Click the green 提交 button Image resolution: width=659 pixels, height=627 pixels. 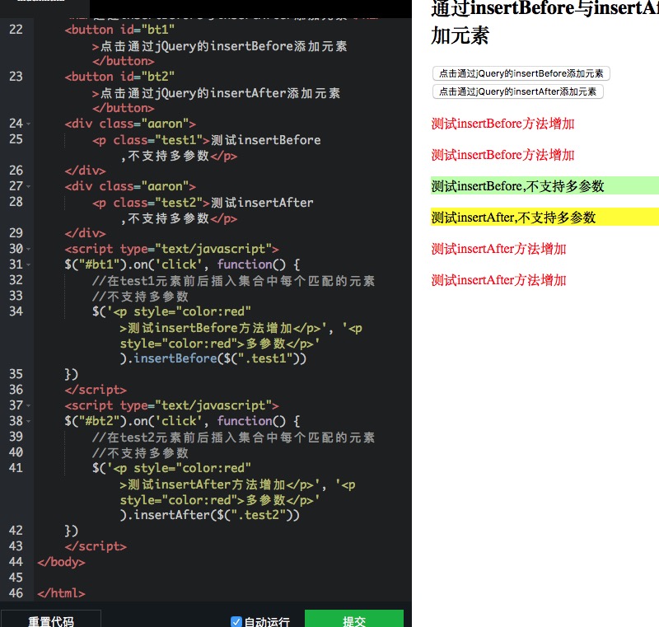point(354,619)
